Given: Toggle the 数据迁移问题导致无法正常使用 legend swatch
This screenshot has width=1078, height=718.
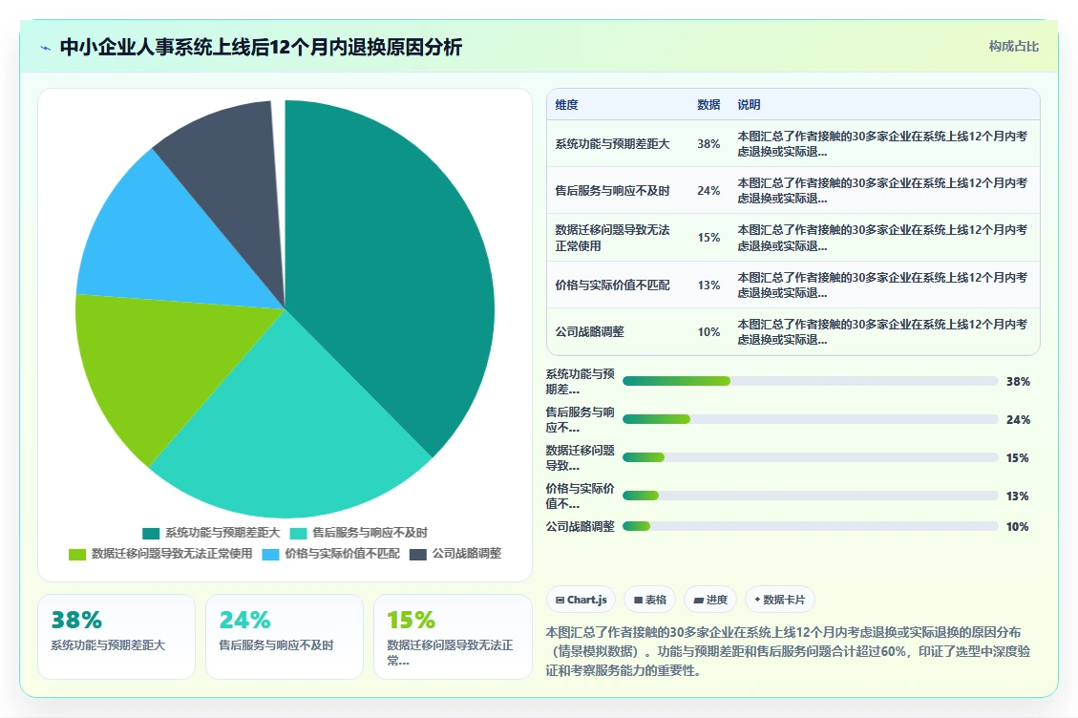Looking at the screenshot, I should tap(77, 555).
